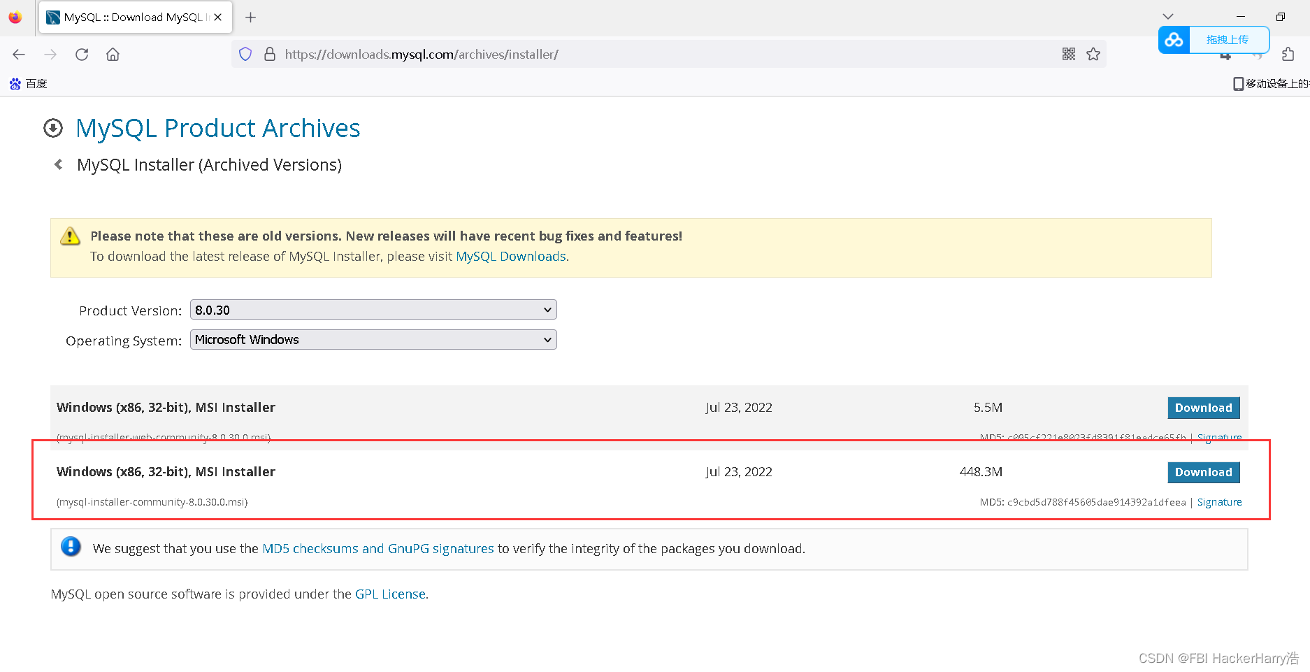Expand the Product Version 8.0.30 dropdown
Viewport: 1310px width, 672px height.
tap(373, 310)
